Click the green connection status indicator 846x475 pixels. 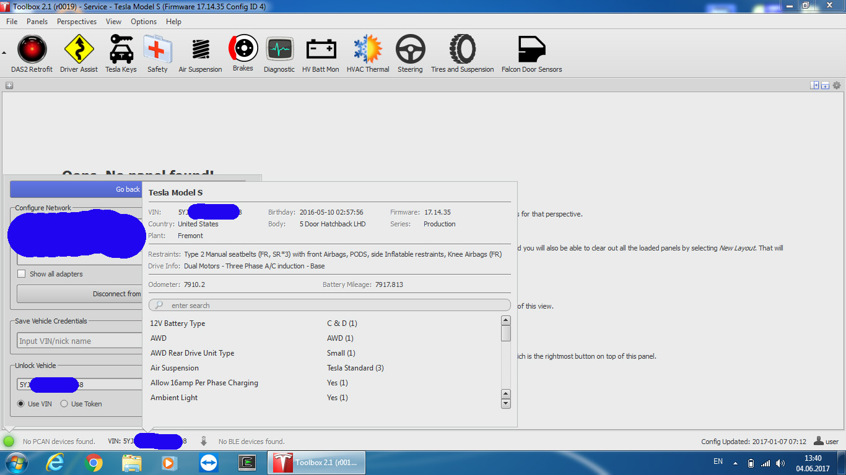(9, 442)
